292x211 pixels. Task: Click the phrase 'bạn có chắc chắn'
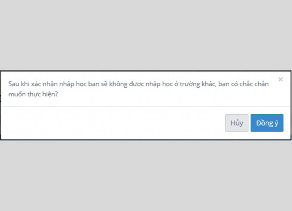(x=243, y=84)
